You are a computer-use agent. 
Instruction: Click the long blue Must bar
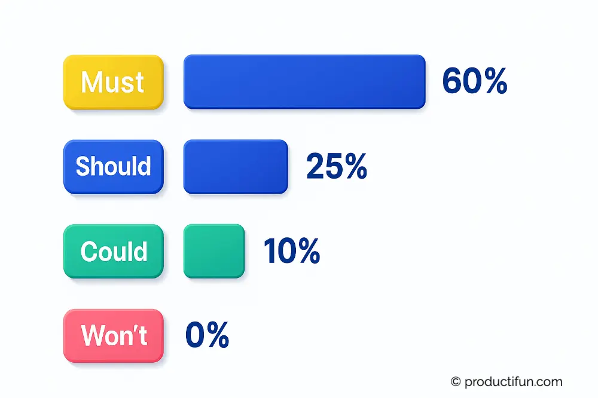304,82
